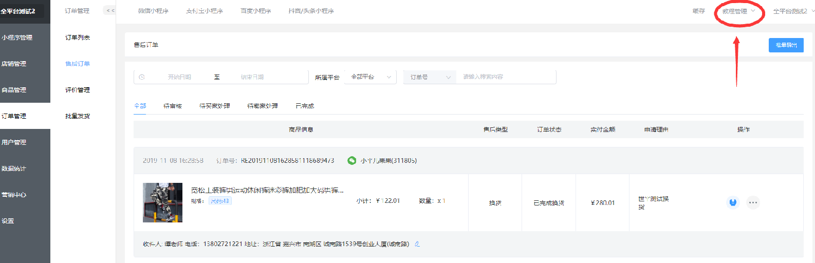
Task: Click the order timestamp 2019-11-08 16:28:58
Action: [x=173, y=161]
